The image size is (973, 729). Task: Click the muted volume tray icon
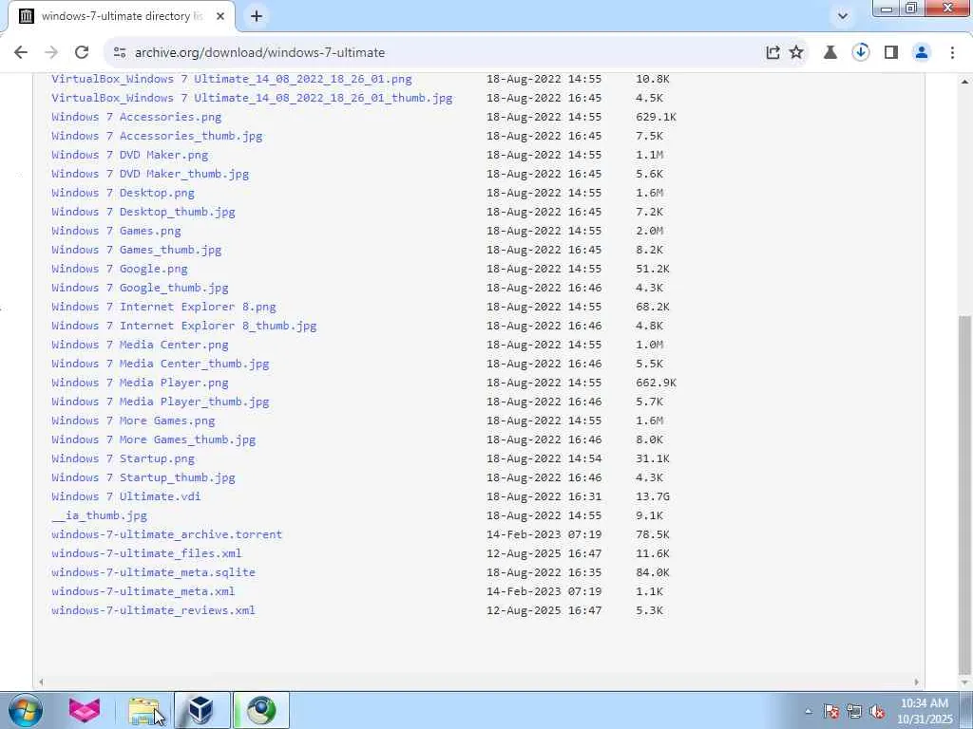[877, 712]
